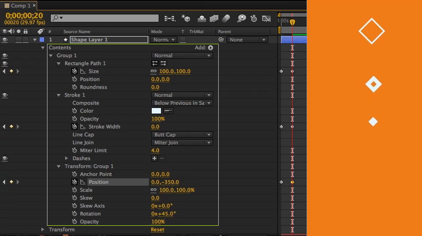The height and width of the screenshot is (236, 422).
Task: Click the Source Name column header
Action: (77, 32)
